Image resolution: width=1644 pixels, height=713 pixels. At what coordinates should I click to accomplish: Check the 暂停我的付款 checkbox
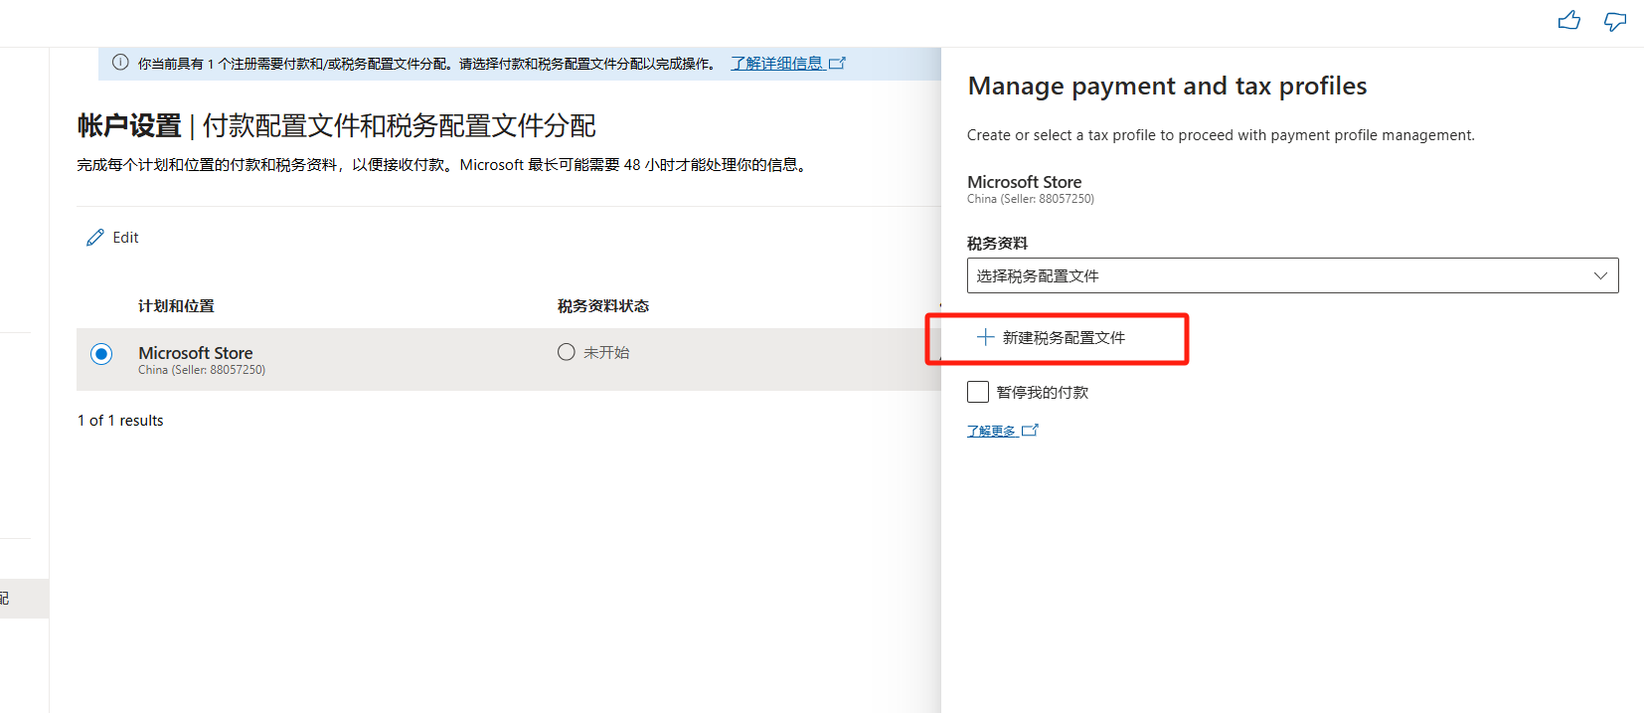tap(978, 392)
